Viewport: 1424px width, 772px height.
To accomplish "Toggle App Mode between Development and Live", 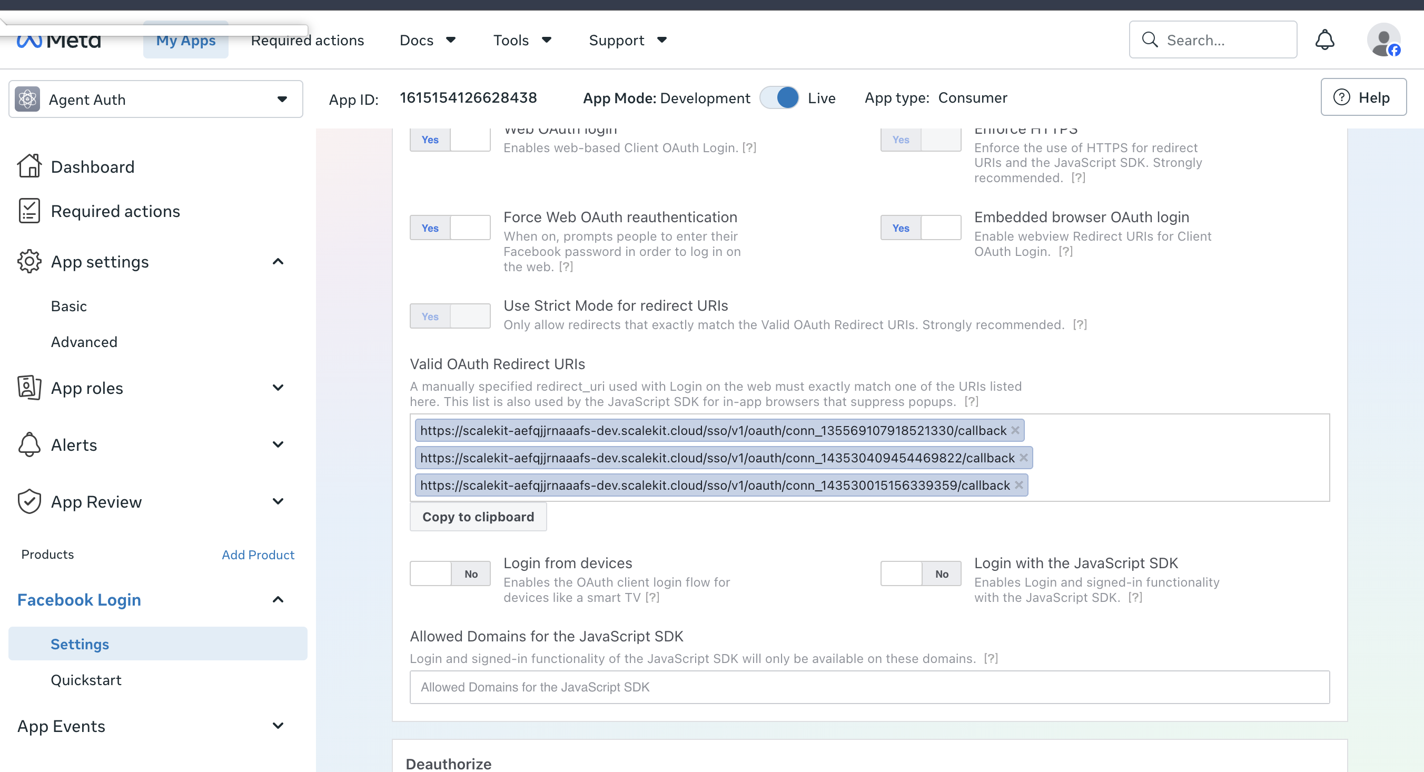I will pyautogui.click(x=779, y=98).
